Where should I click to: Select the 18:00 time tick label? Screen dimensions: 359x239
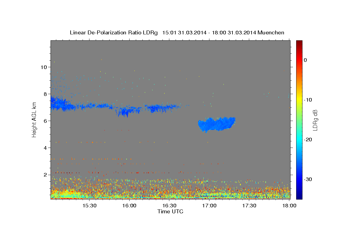pos(289,206)
